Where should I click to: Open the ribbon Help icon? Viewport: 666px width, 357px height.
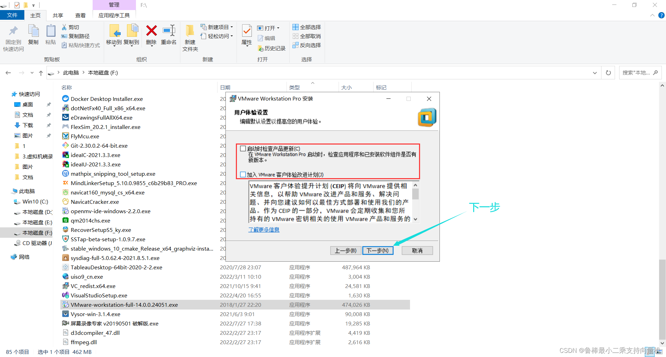click(661, 15)
